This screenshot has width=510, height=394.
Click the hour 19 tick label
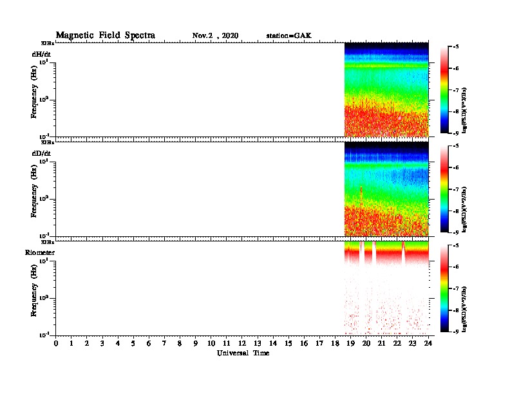click(350, 344)
